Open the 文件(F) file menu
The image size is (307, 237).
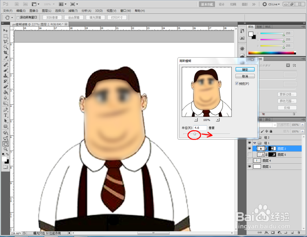click(x=8, y=11)
